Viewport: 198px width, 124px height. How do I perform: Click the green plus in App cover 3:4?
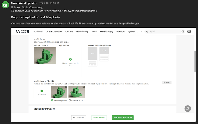click(71, 59)
